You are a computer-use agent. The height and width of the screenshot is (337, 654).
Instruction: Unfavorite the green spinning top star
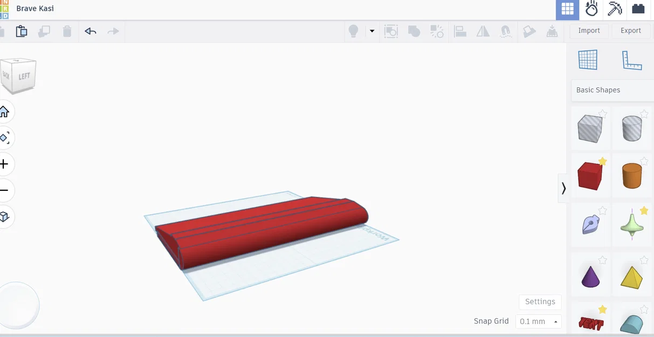[x=644, y=211]
